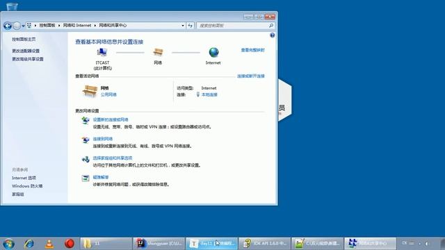445x250 pixels.
Task: Launch VLC media player from the taskbar
Action: pos(49,244)
